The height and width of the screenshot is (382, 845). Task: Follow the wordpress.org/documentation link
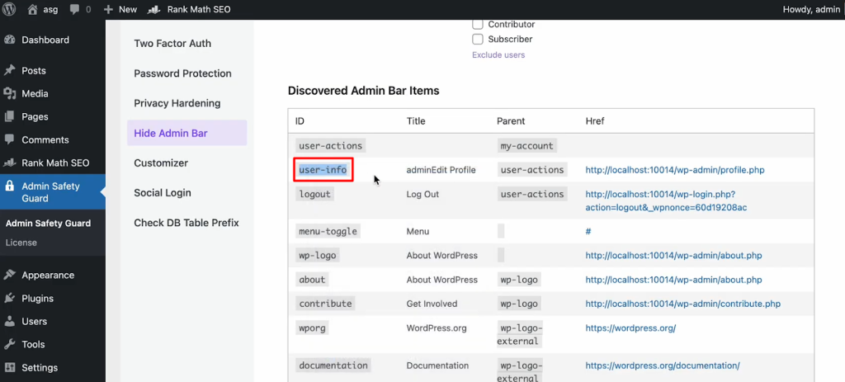click(663, 365)
